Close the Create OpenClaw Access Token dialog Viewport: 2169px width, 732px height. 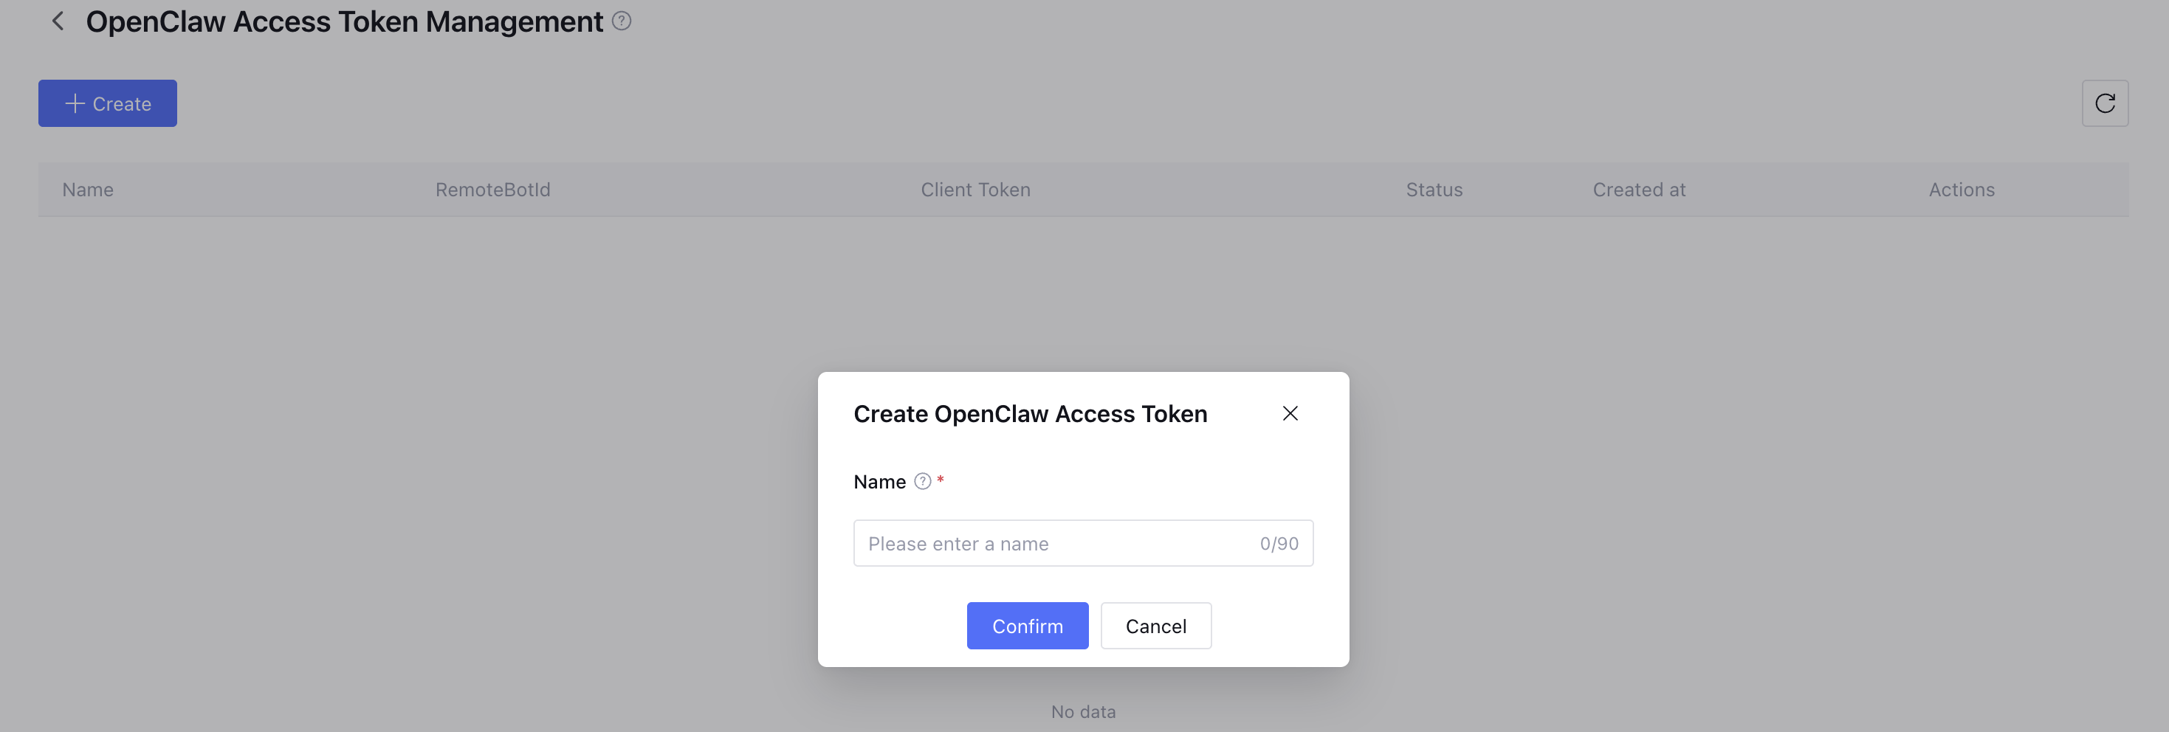[1289, 413]
